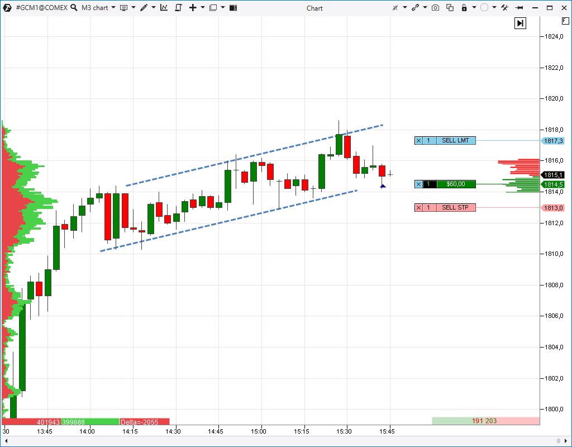The width and height of the screenshot is (572, 447).
Task: Open chart settings wrench-hammer icon
Action: click(x=505, y=8)
